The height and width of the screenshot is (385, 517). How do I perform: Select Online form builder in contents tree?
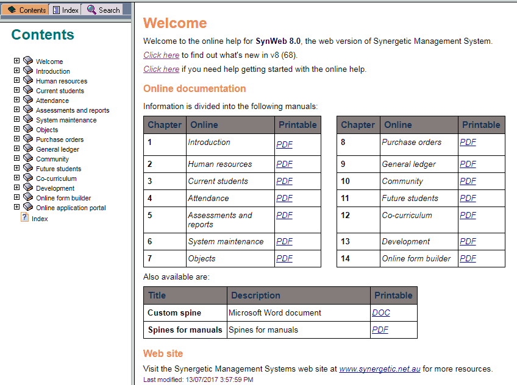tap(63, 198)
